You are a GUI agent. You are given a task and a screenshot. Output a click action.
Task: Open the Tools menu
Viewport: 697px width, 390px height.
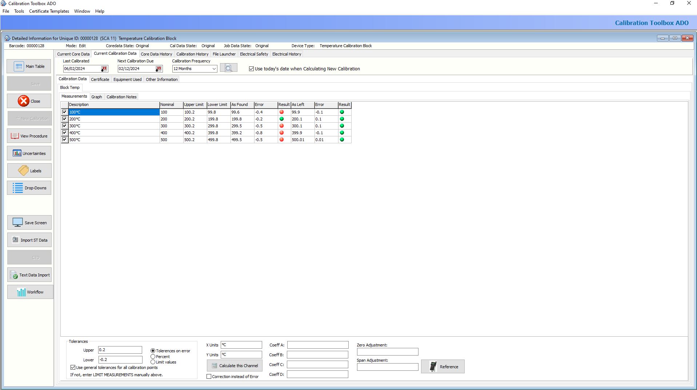tap(19, 11)
